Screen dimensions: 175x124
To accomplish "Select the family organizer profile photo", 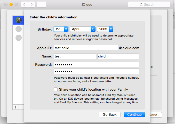I will coord(19,20).
